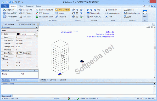
Task: Open the File menu button
Action: (x=5, y=6)
